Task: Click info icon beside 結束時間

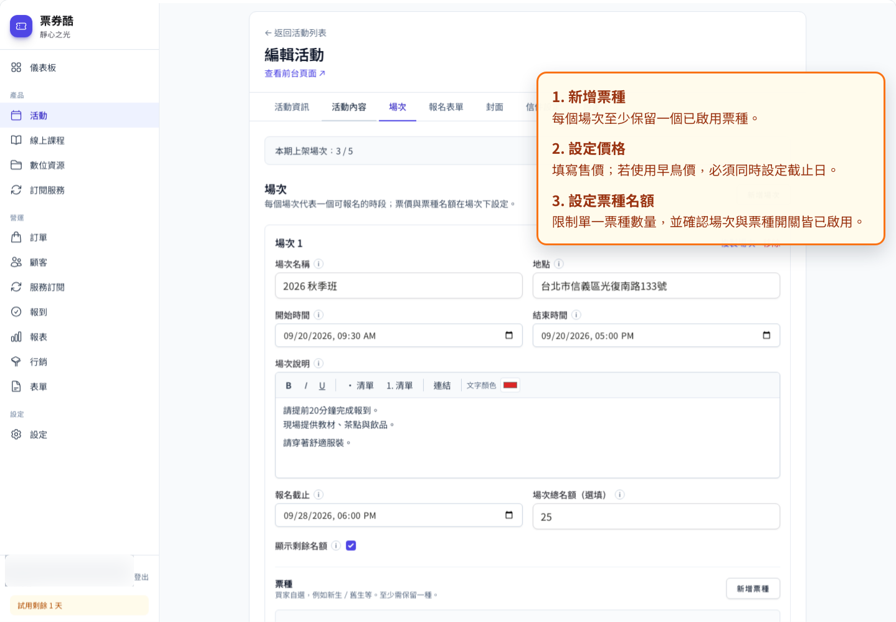Action: pos(576,315)
